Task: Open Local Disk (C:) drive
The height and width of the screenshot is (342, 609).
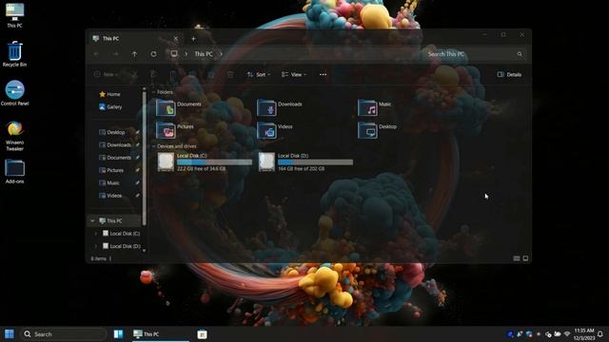Action: pos(205,162)
